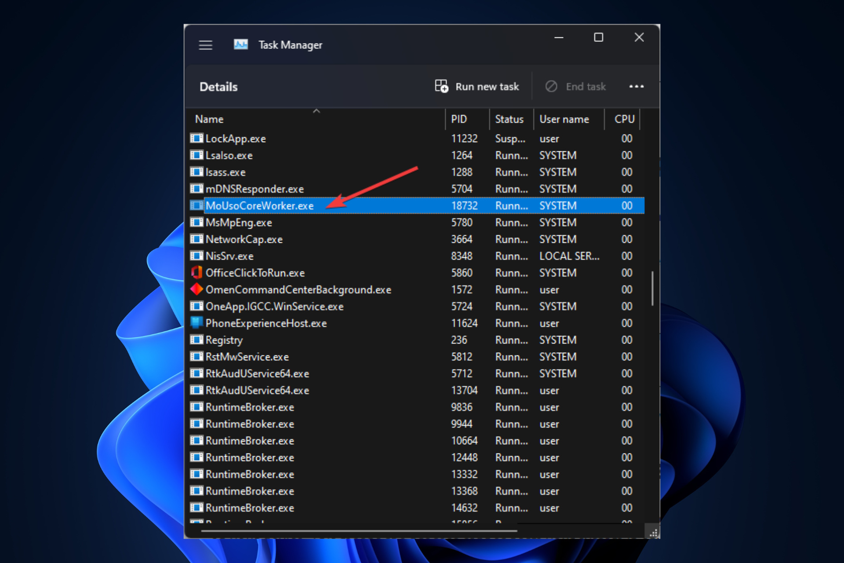Click the MoUsoCoreWorker.exe process icon
Viewport: 844px width, 563px height.
pyautogui.click(x=196, y=205)
